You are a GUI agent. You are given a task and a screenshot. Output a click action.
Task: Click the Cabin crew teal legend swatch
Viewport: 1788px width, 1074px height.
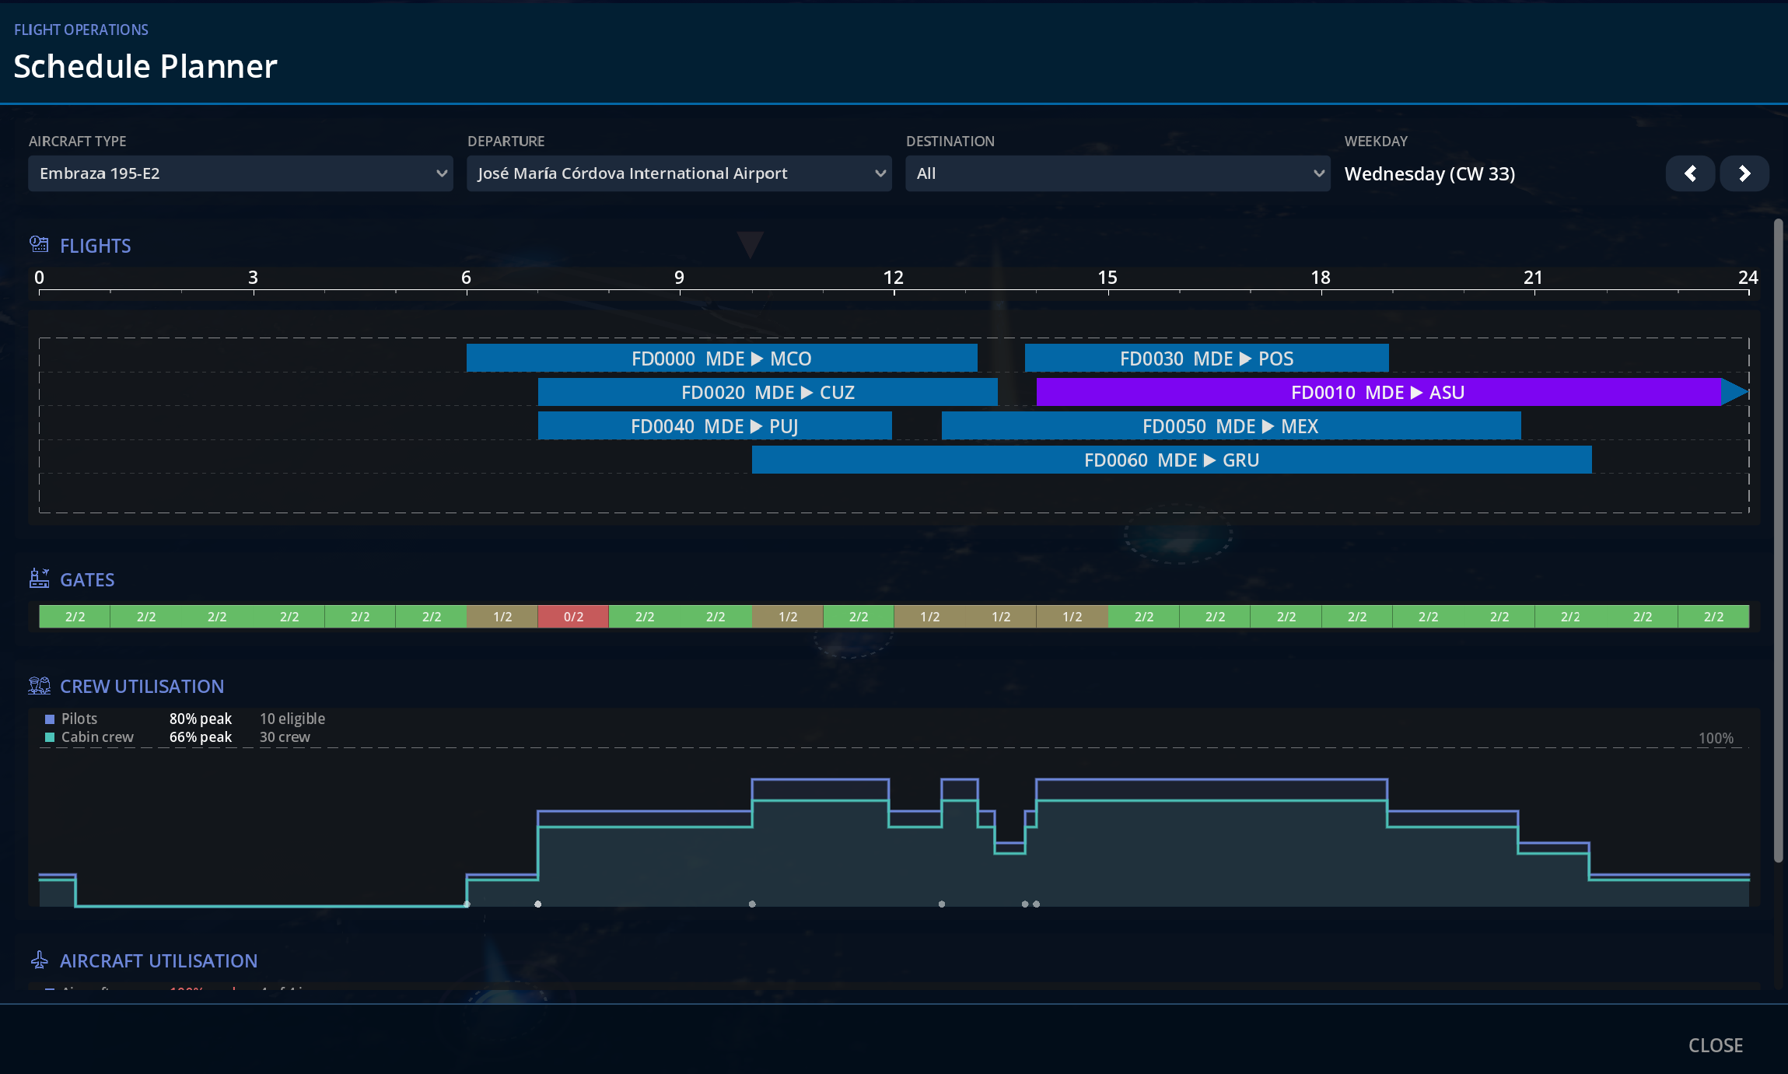tap(50, 737)
